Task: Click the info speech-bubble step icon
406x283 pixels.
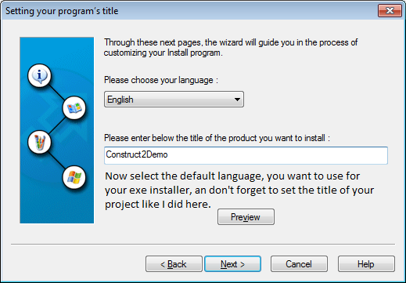Action: [39, 75]
